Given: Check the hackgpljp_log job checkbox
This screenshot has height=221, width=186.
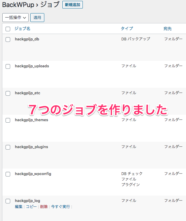Looking at the screenshot, I should coord(8,201).
